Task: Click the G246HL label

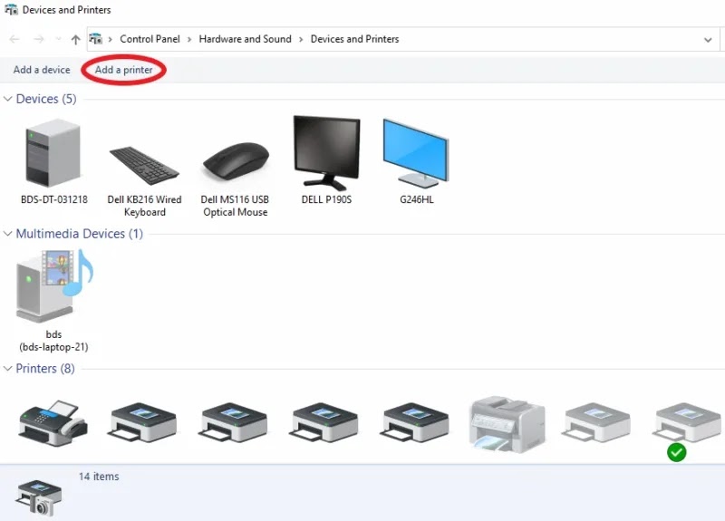Action: pyautogui.click(x=417, y=199)
